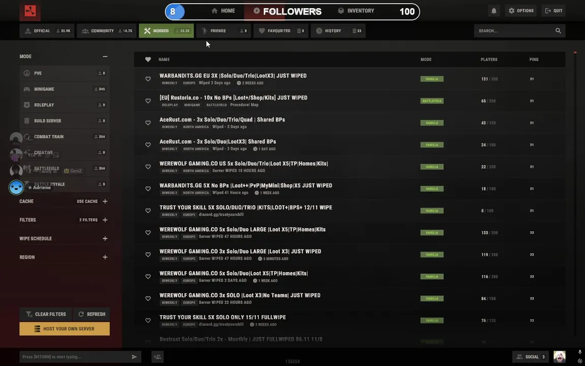The width and height of the screenshot is (585, 366).
Task: Click the chat message input field
Action: (75, 357)
